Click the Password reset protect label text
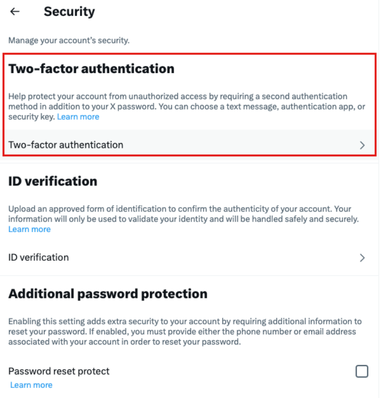 (59, 372)
